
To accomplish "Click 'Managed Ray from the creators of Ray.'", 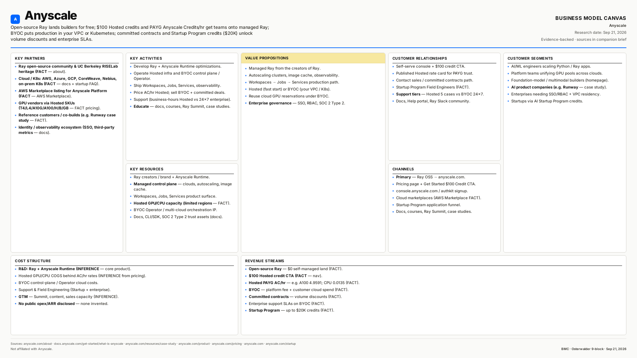I will pos(285,68).
